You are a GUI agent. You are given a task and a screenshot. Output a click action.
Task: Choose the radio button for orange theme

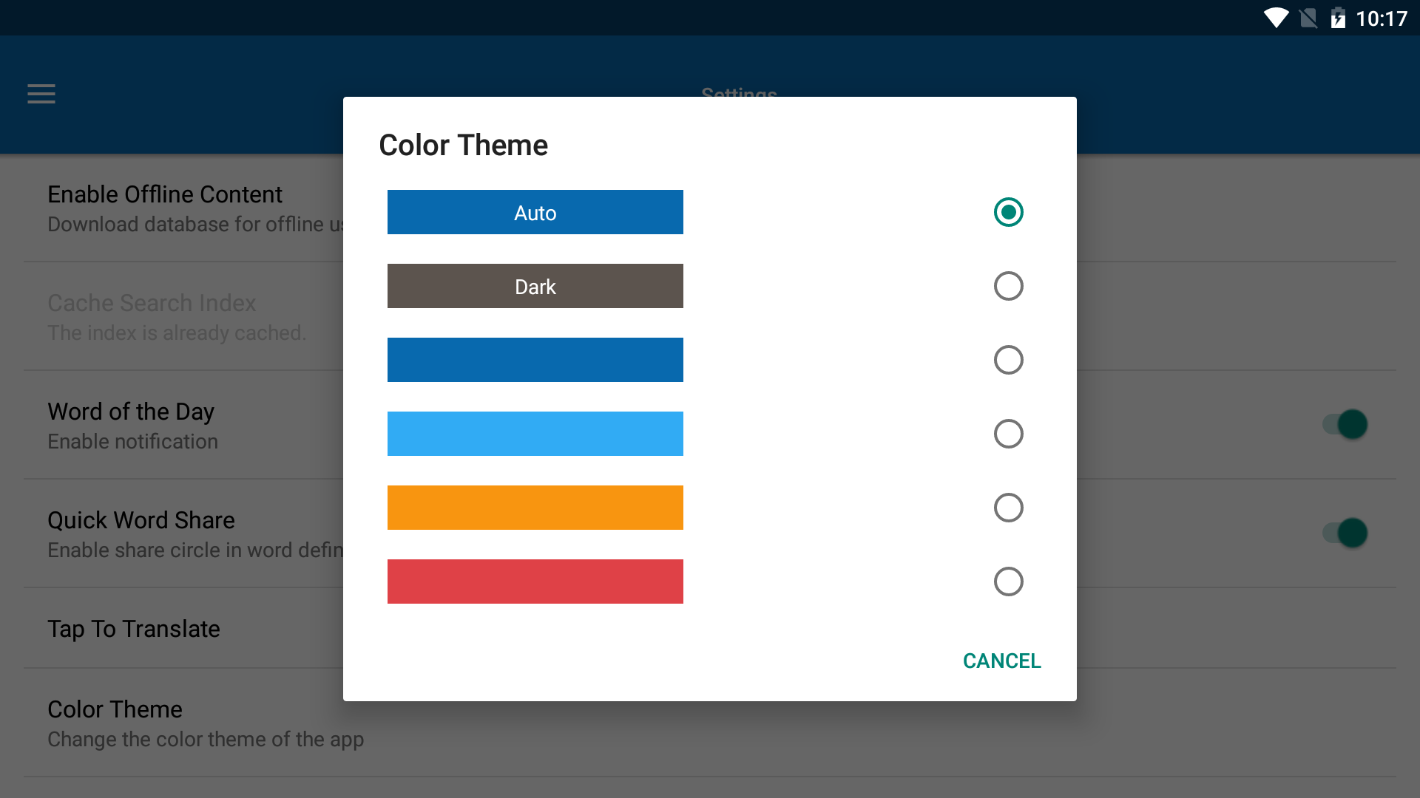point(1008,508)
